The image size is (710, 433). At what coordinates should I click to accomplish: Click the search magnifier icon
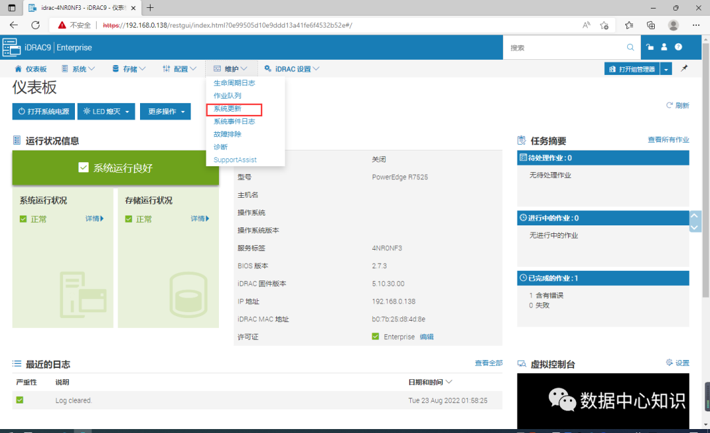pyautogui.click(x=630, y=47)
